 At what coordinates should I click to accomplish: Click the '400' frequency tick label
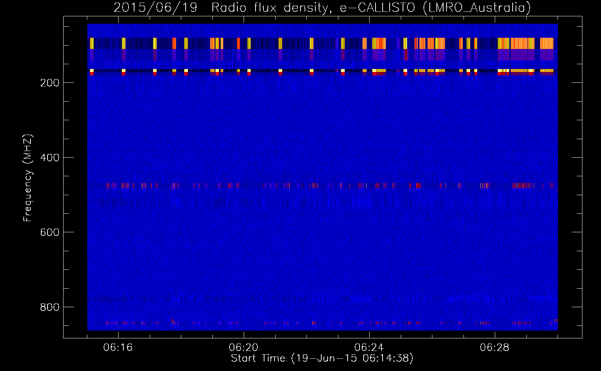50,158
